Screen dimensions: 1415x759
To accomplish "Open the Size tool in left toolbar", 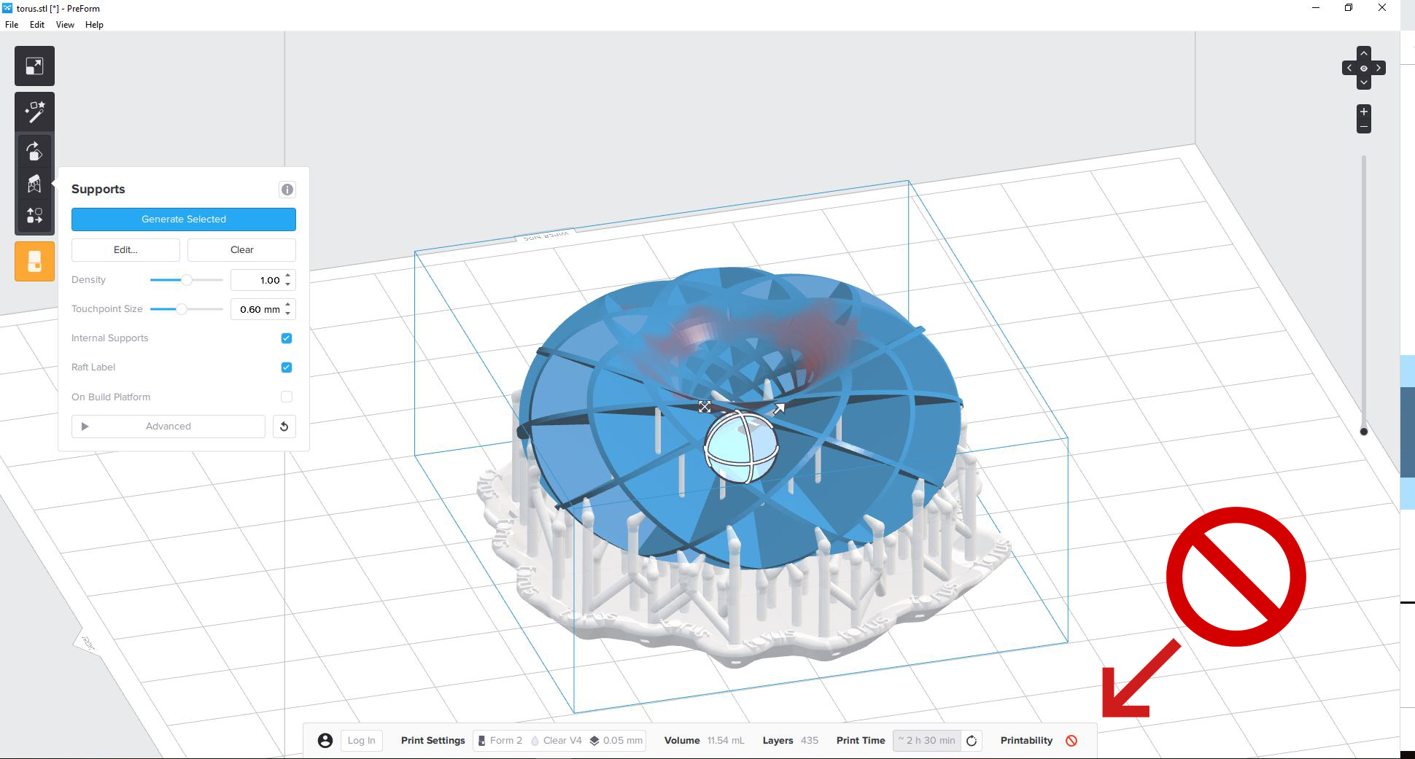I will 34,66.
